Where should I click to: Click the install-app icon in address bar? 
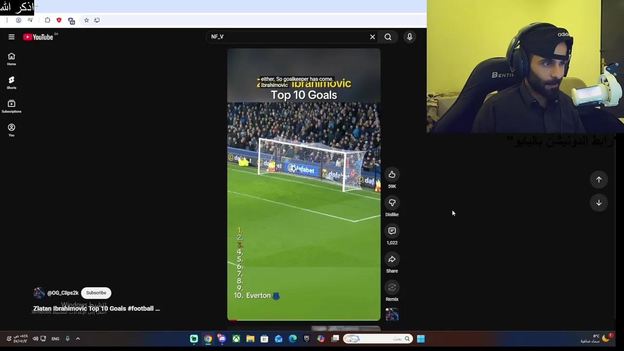click(97, 20)
